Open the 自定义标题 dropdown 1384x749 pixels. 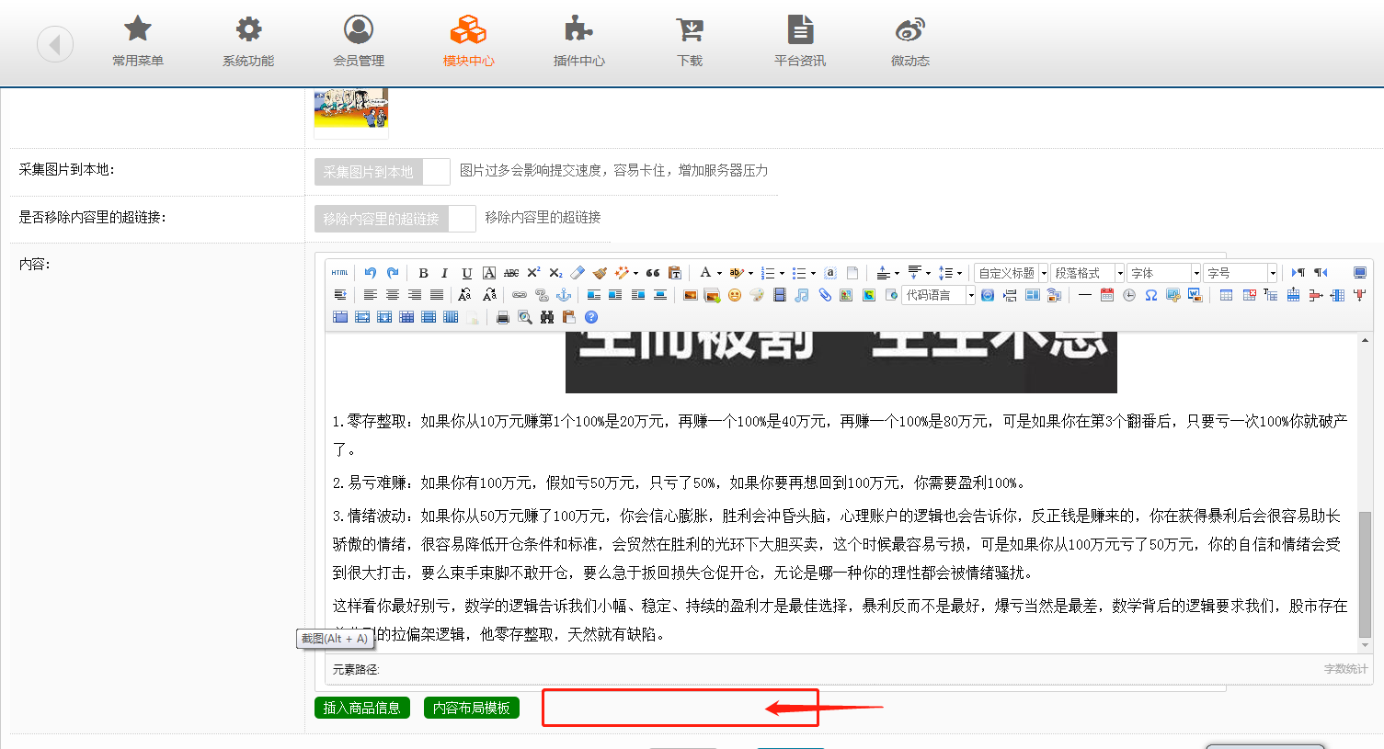pyautogui.click(x=1011, y=273)
